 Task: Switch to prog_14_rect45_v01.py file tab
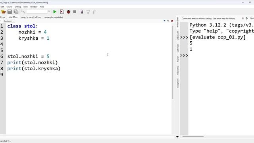[x=31, y=17]
